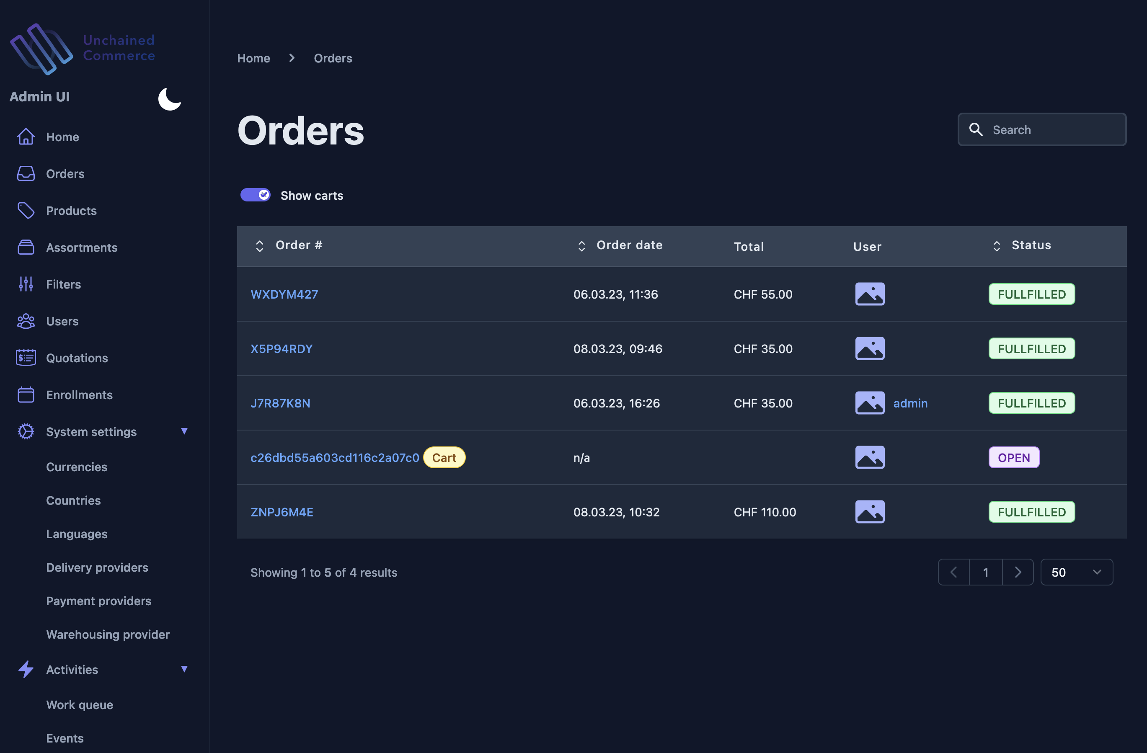Viewport: 1147px width, 753px height.
Task: Click the Total column header
Action: click(x=749, y=247)
